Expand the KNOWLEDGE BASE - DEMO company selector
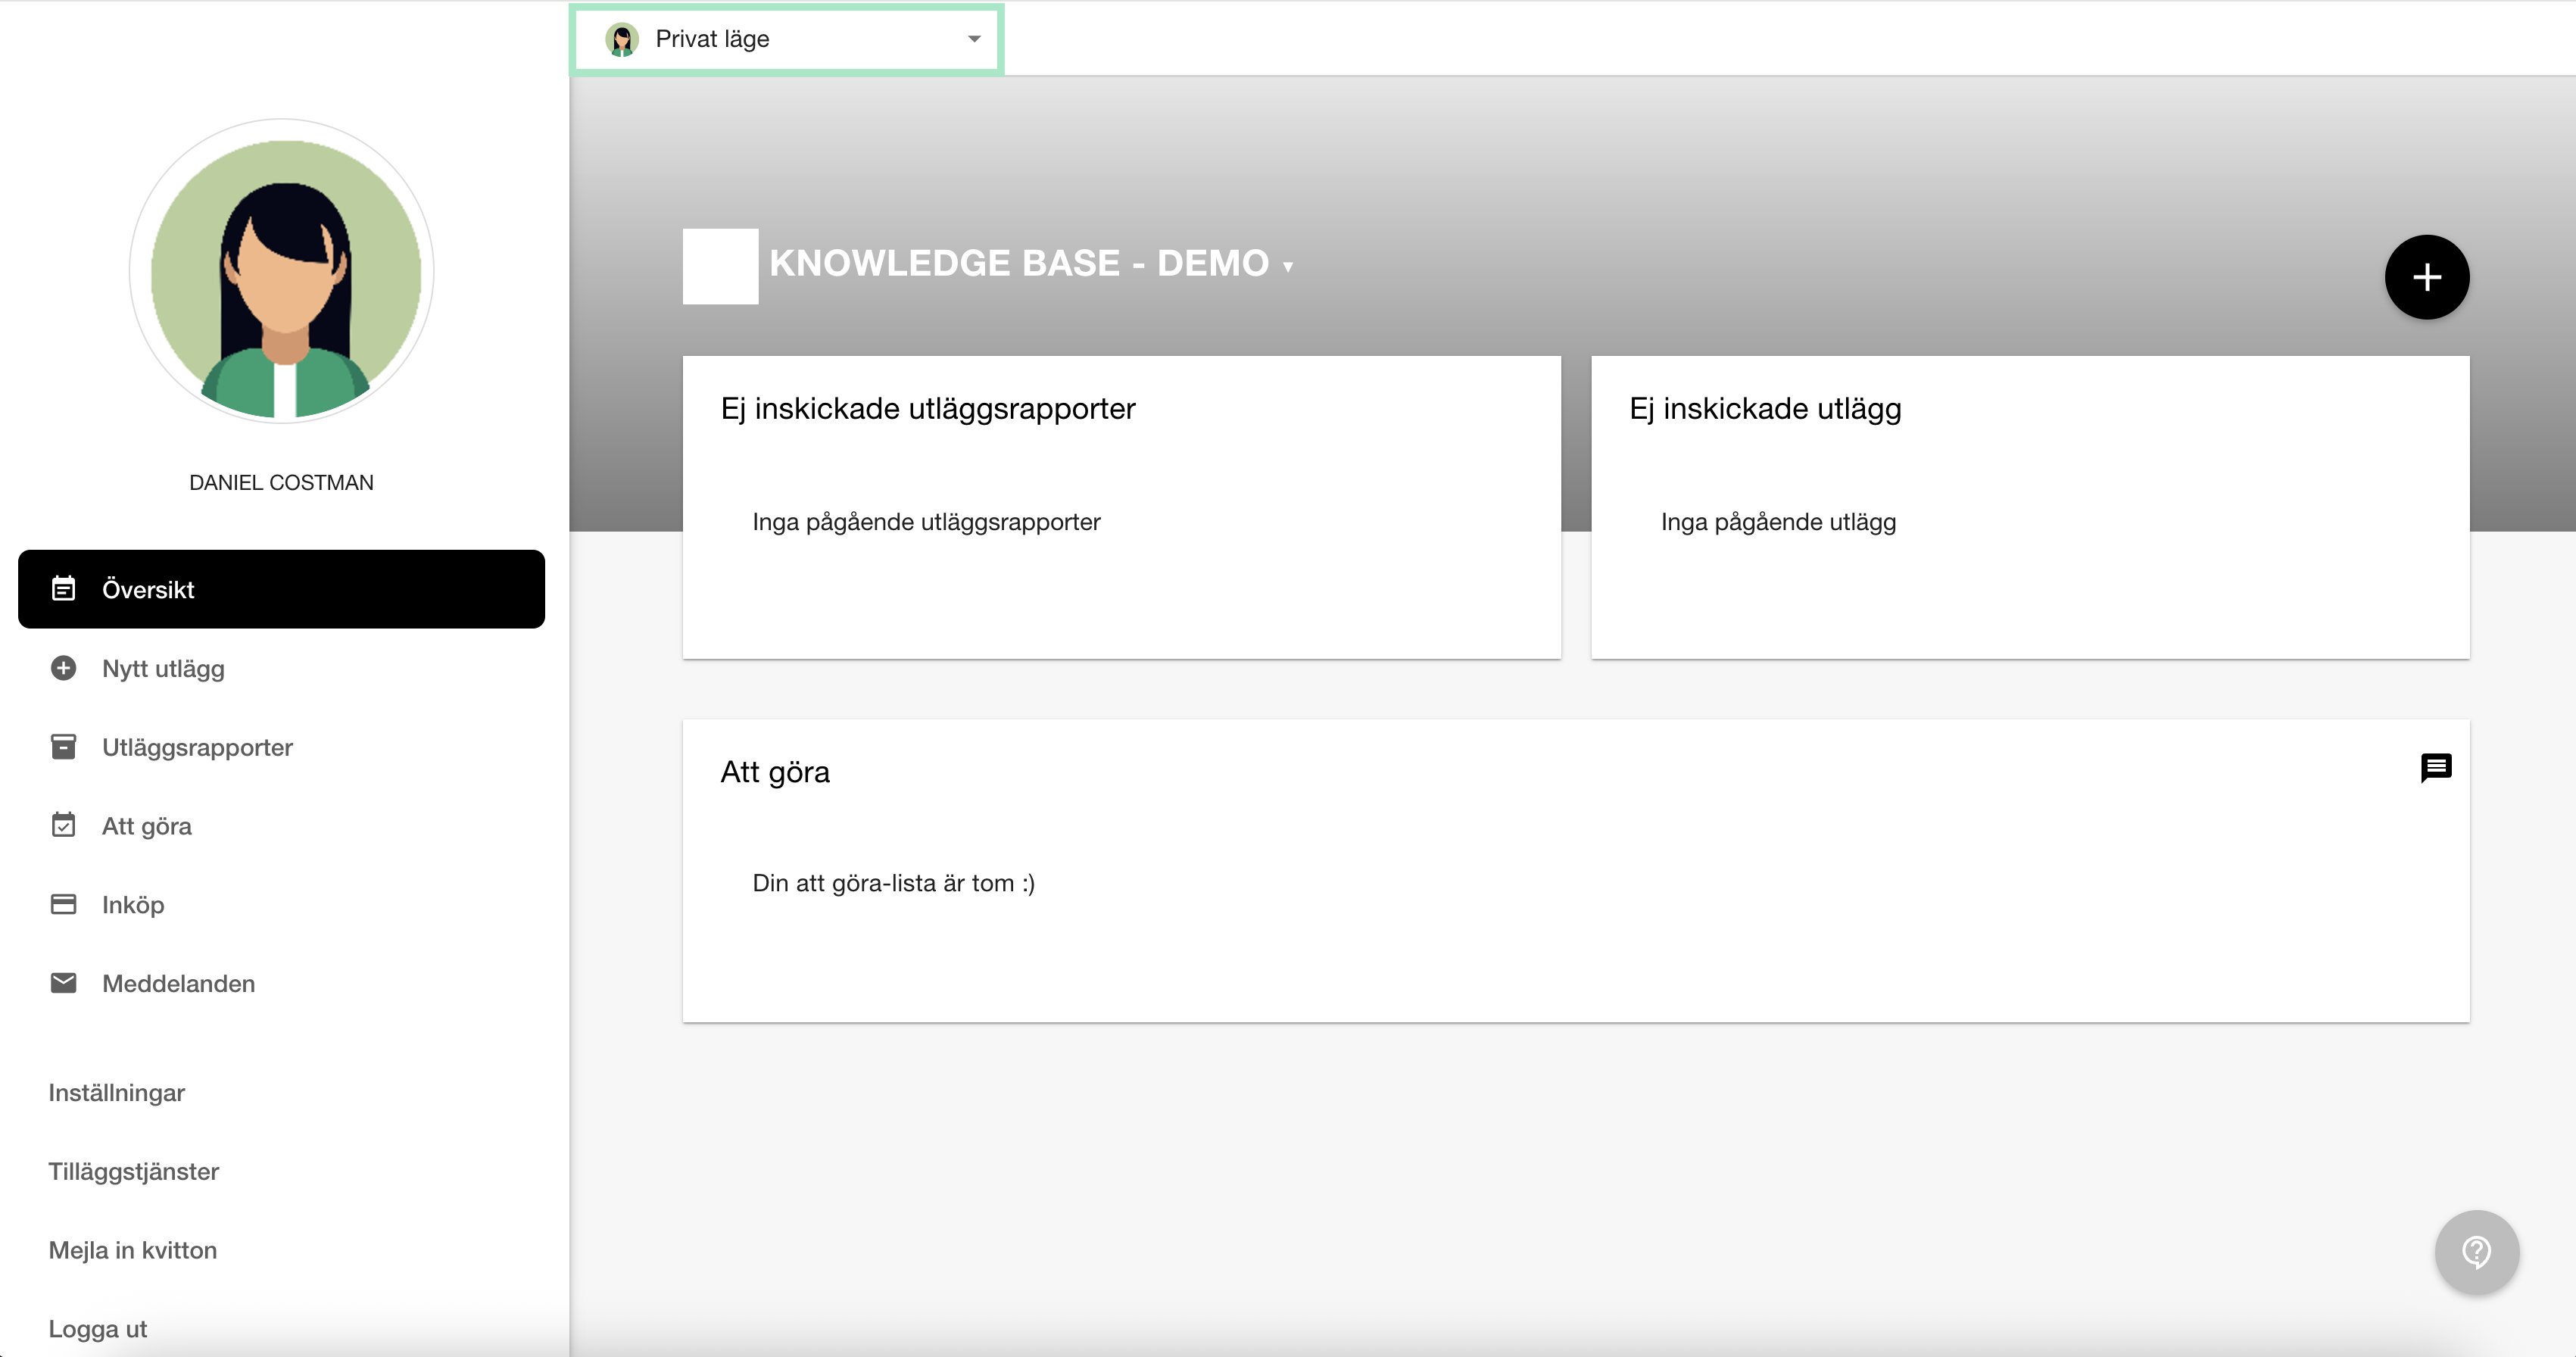 click(1031, 263)
